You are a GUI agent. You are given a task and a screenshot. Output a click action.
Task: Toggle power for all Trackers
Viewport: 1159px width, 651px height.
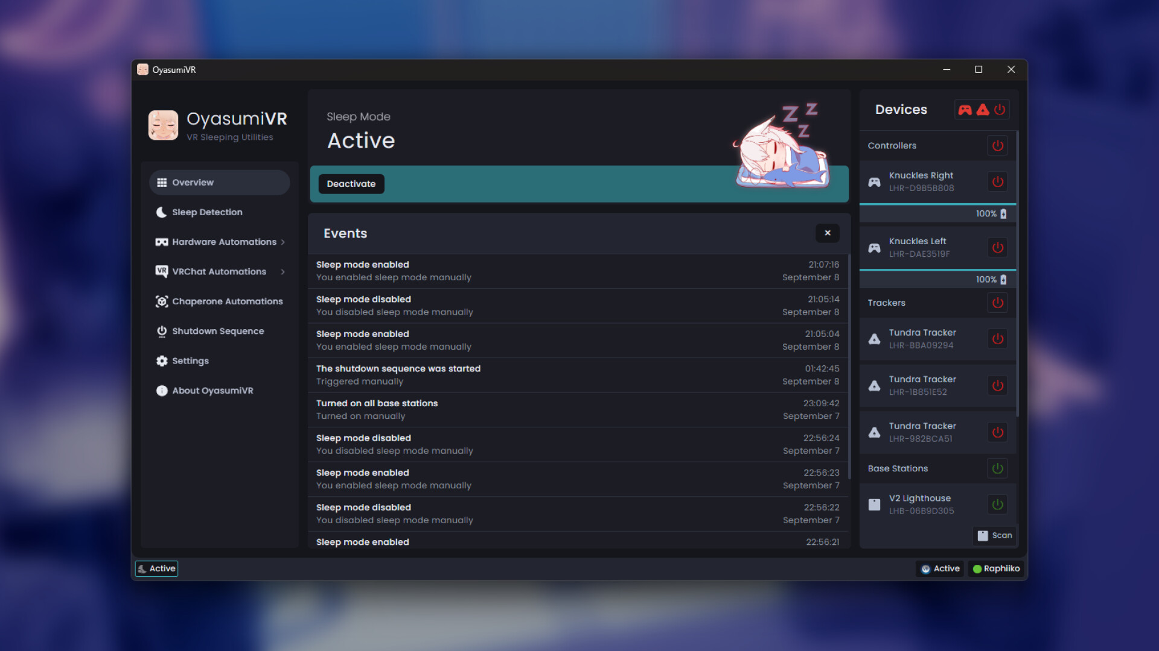(997, 303)
